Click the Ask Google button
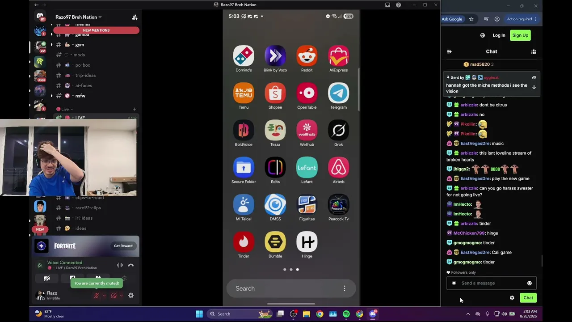The height and width of the screenshot is (322, 572). [452, 19]
